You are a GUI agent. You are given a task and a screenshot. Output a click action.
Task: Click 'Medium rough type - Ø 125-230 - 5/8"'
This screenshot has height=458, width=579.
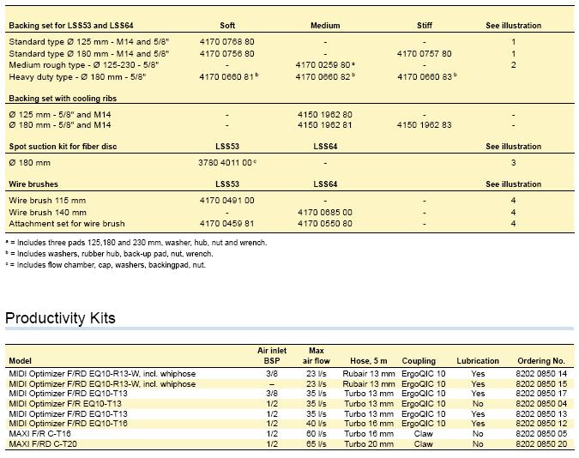point(84,65)
